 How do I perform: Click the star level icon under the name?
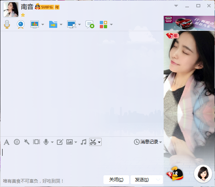[23, 15]
